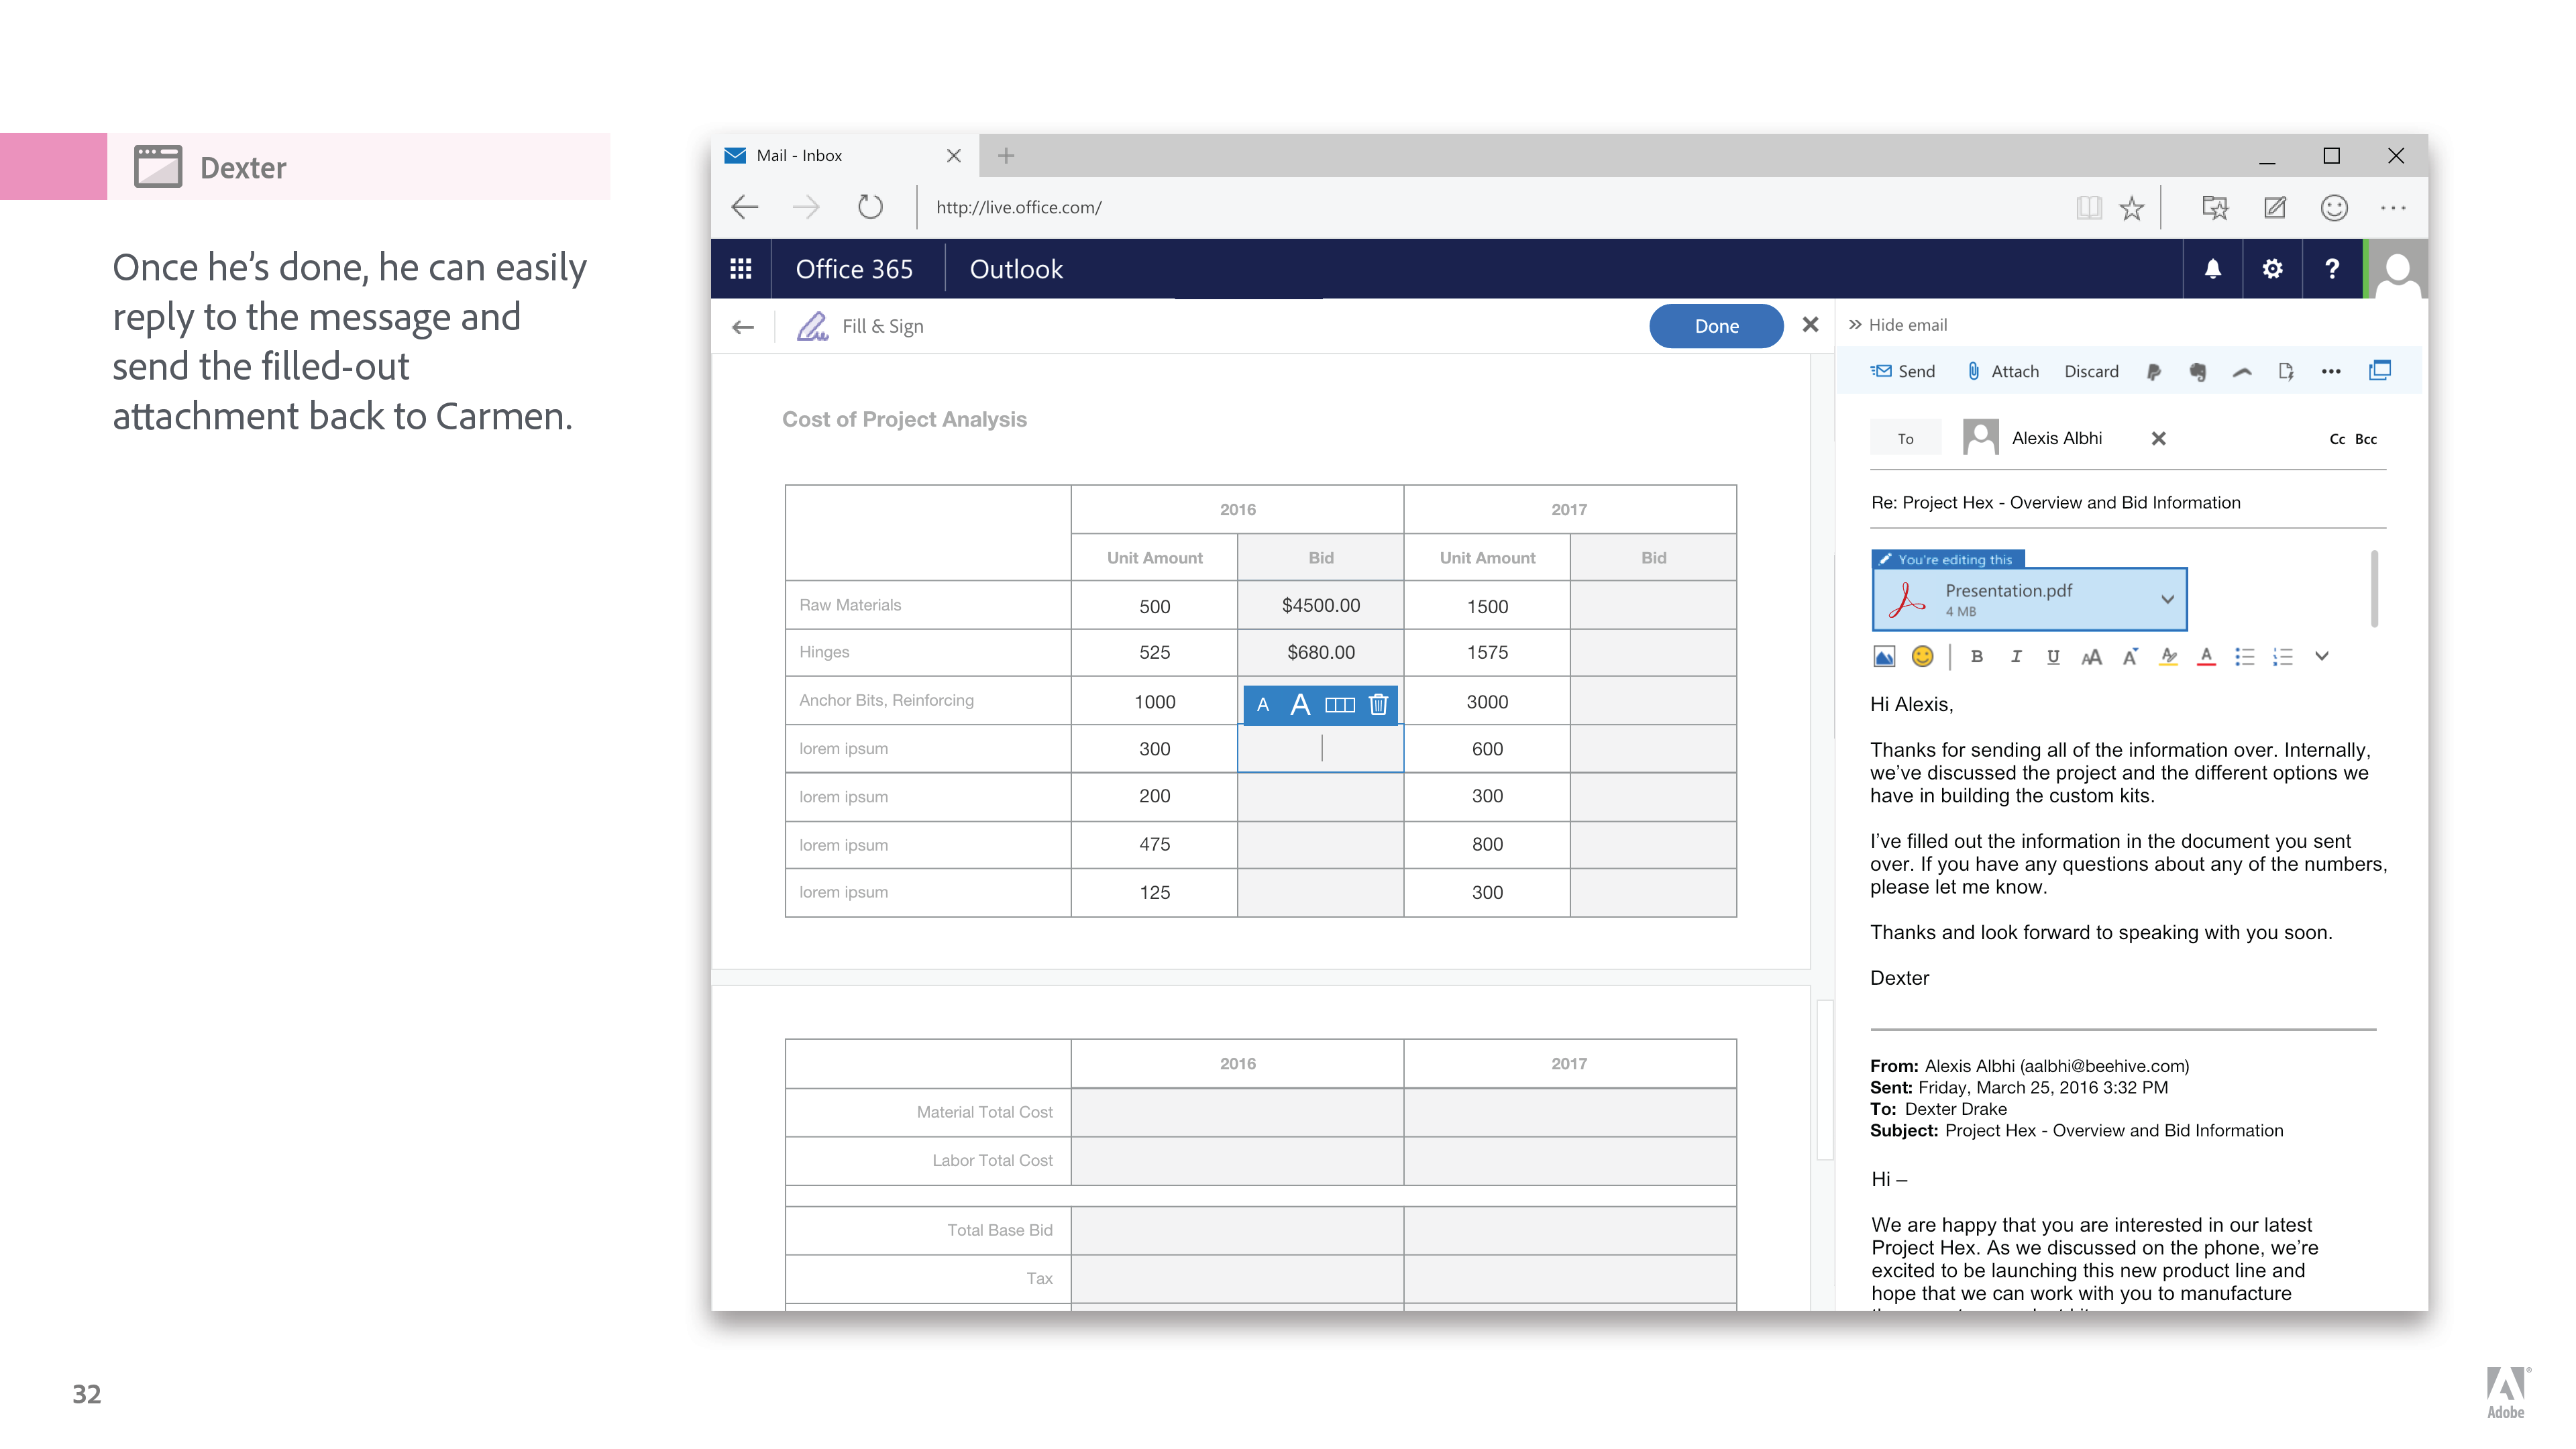Click the Boomerang add-in icon

2242,372
